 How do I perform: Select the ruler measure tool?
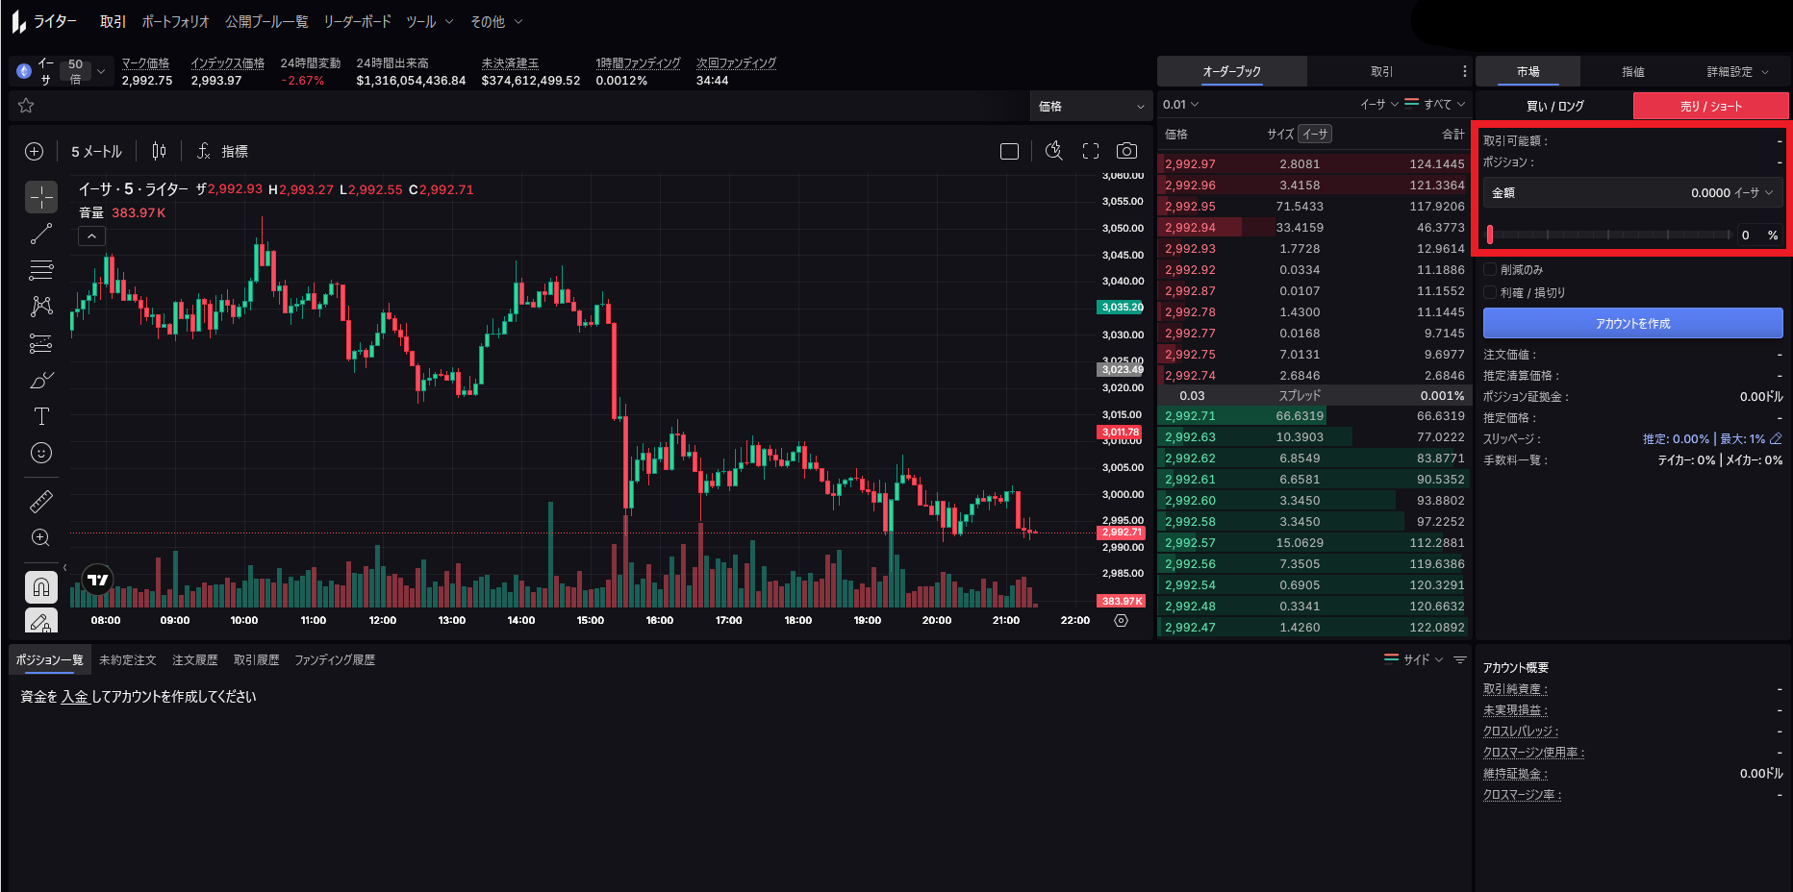click(x=41, y=501)
